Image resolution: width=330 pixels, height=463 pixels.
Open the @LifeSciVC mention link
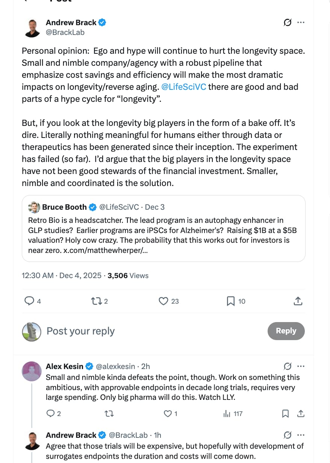pos(183,87)
